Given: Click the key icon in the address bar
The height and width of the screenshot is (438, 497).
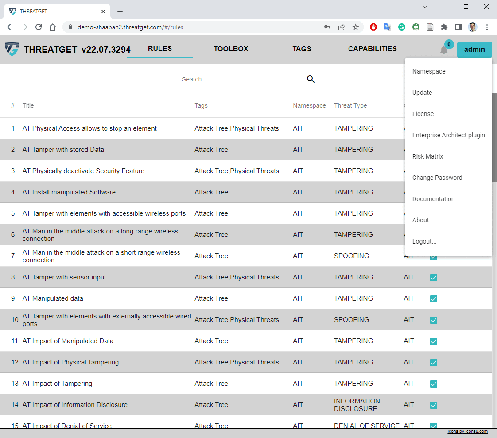Looking at the screenshot, I should 327,27.
